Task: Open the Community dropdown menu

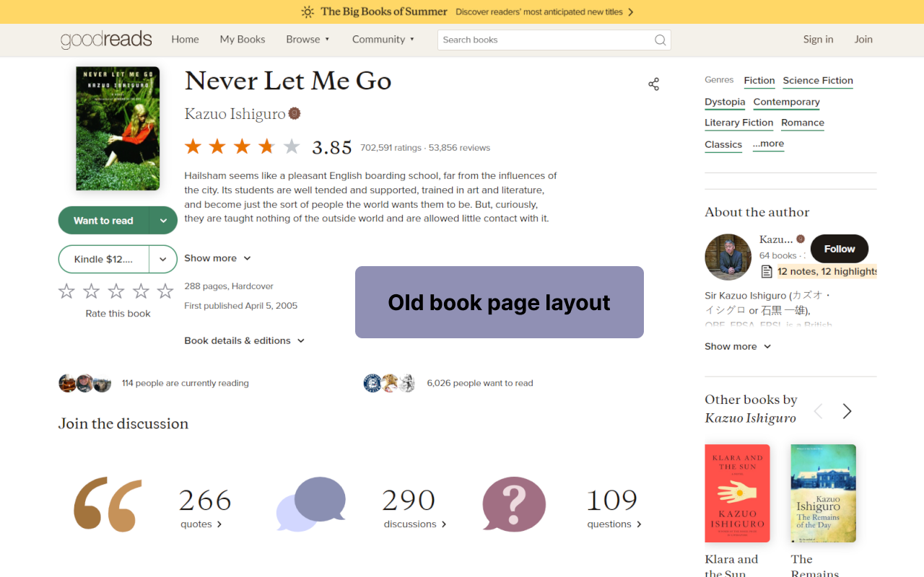Action: coord(383,40)
